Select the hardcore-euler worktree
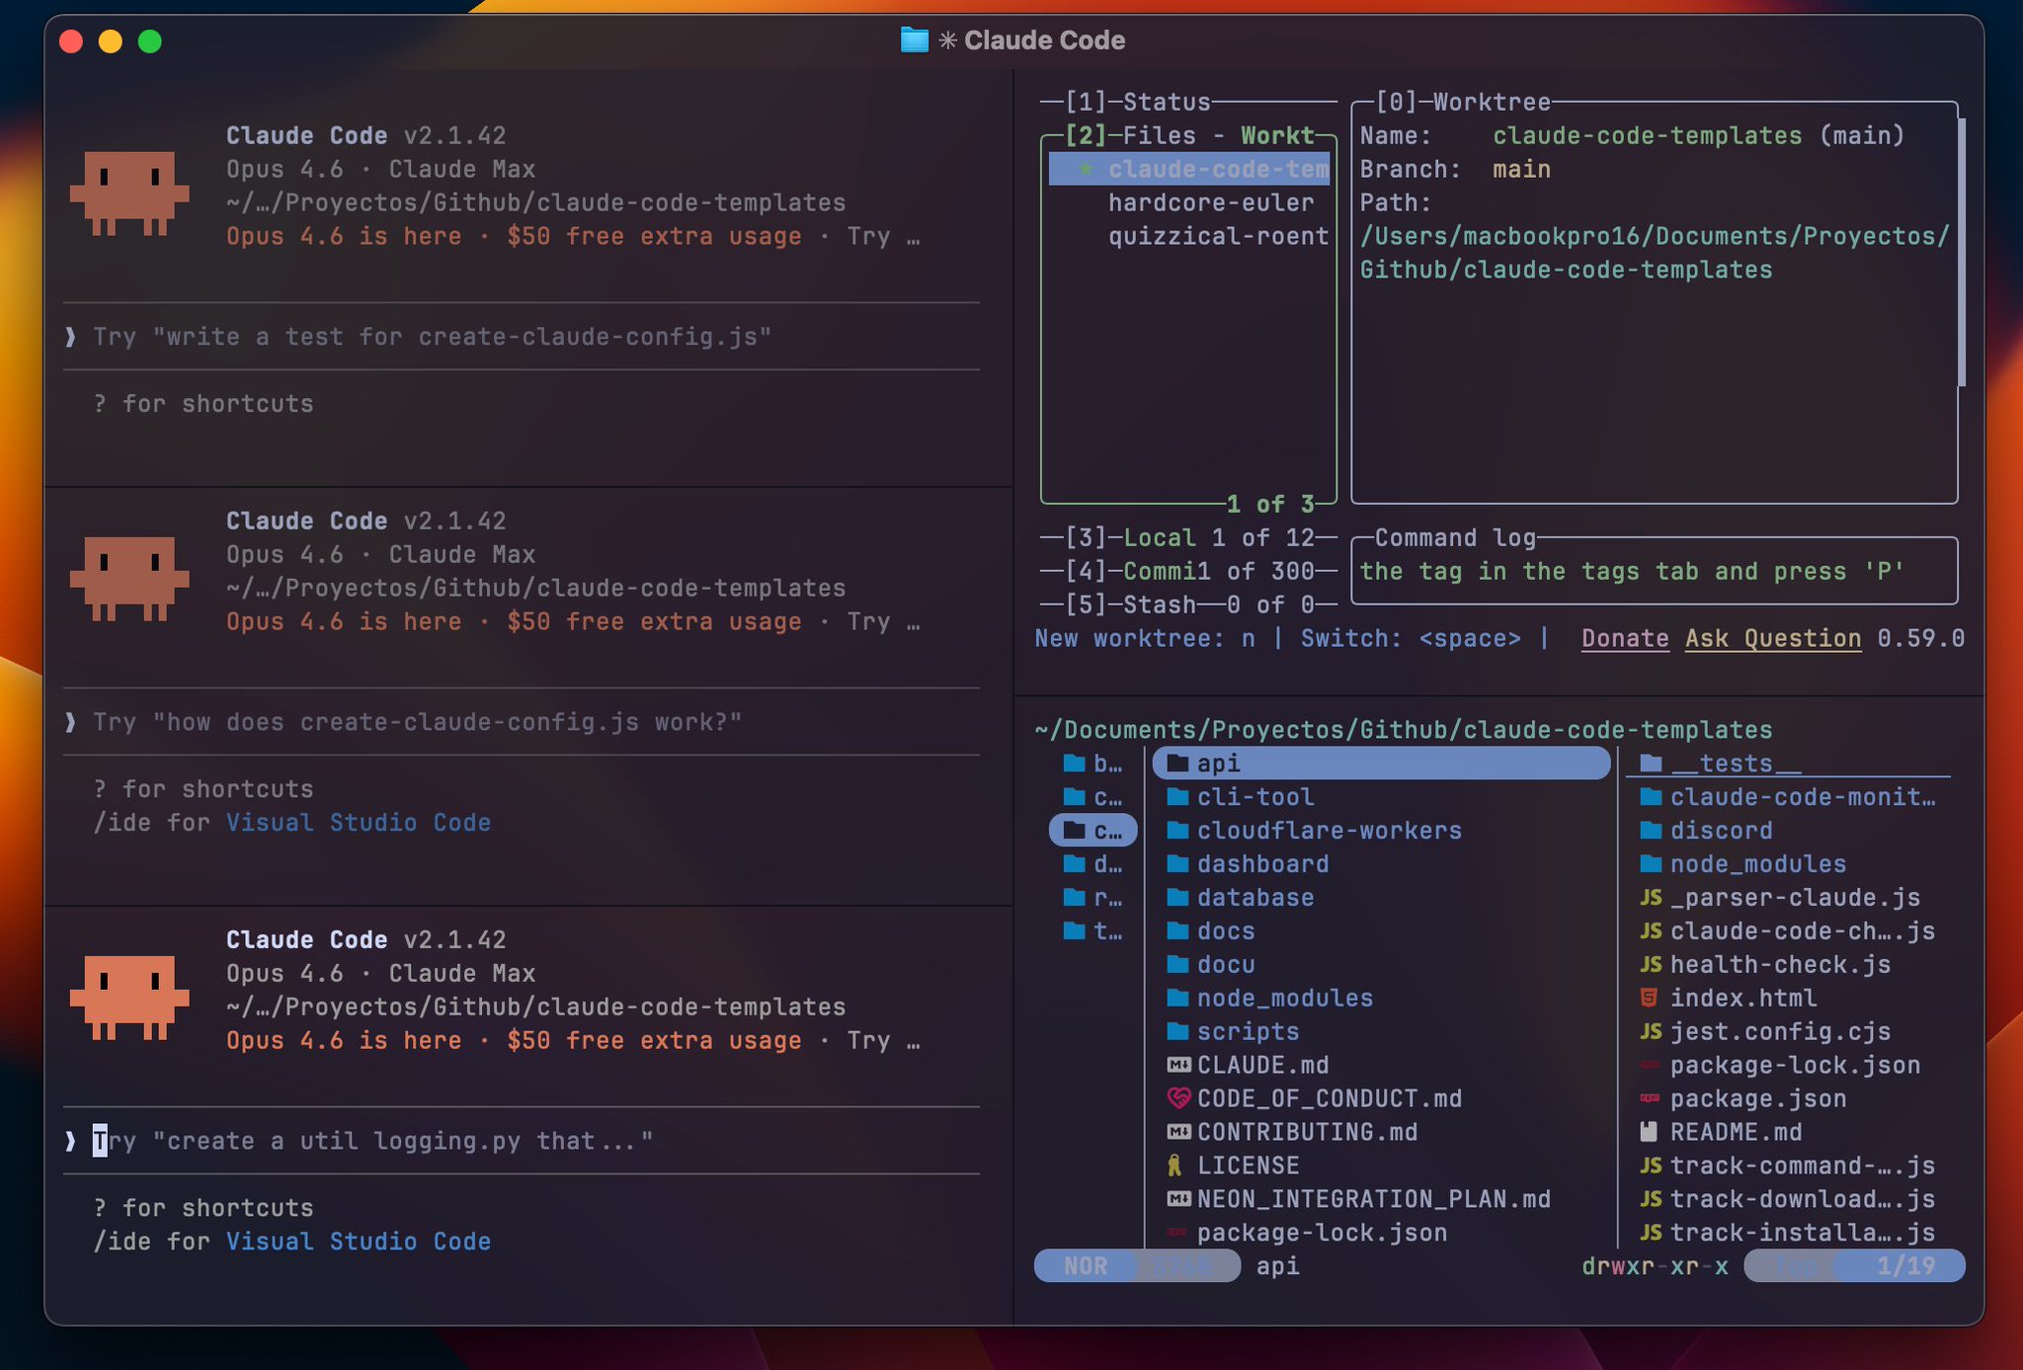Image resolution: width=2023 pixels, height=1370 pixels. point(1210,202)
